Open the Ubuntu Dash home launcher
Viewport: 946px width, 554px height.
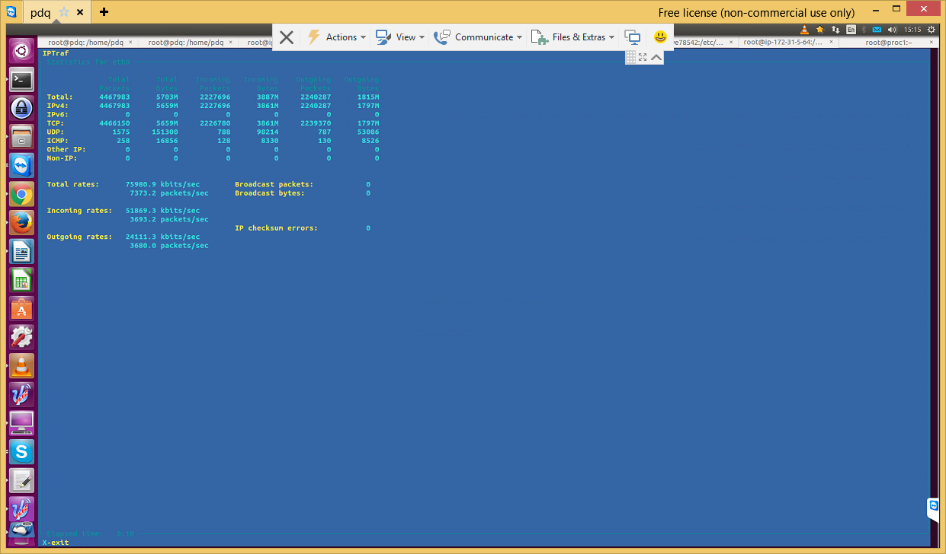click(x=21, y=51)
